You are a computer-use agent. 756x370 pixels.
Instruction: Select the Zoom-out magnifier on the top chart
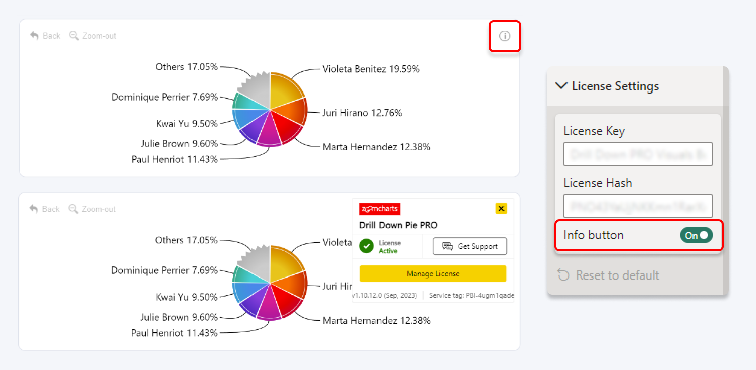point(74,35)
